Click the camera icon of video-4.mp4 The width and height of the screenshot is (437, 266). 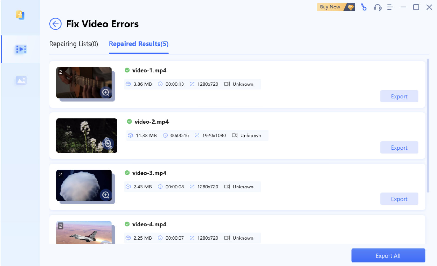click(x=227, y=238)
